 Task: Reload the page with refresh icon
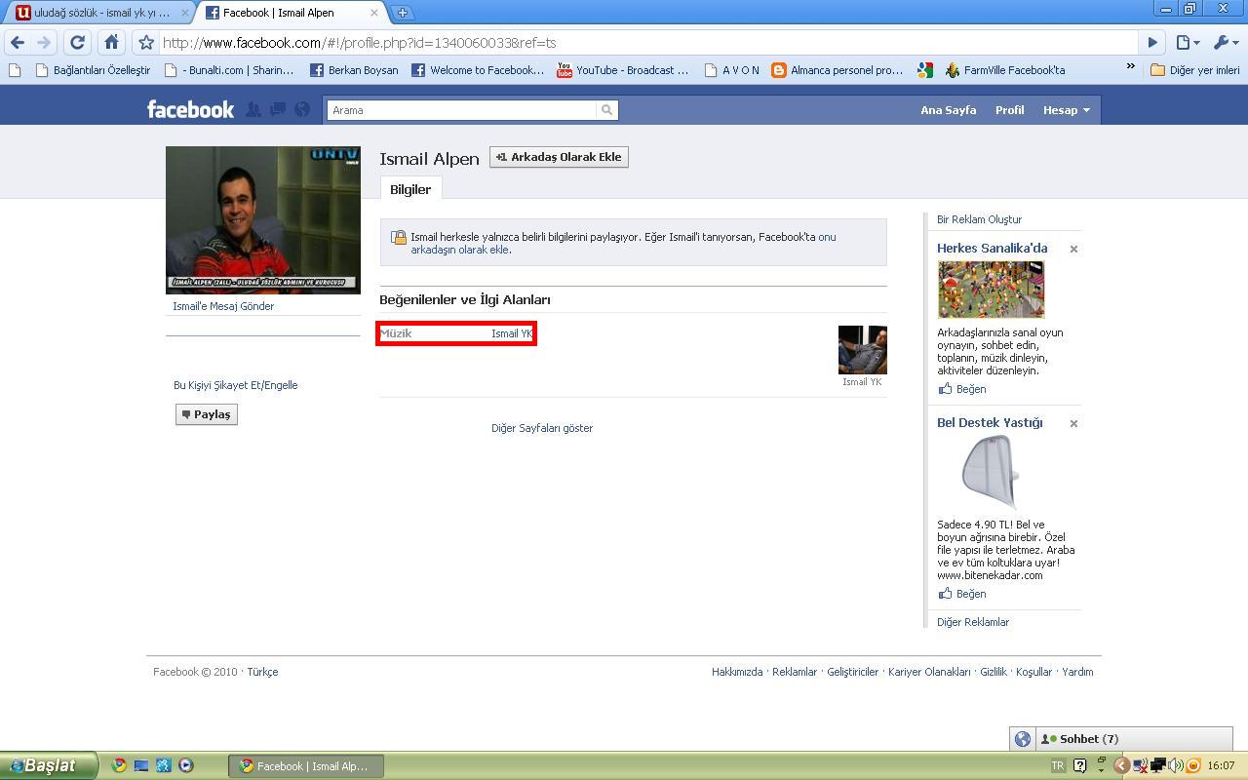click(77, 43)
